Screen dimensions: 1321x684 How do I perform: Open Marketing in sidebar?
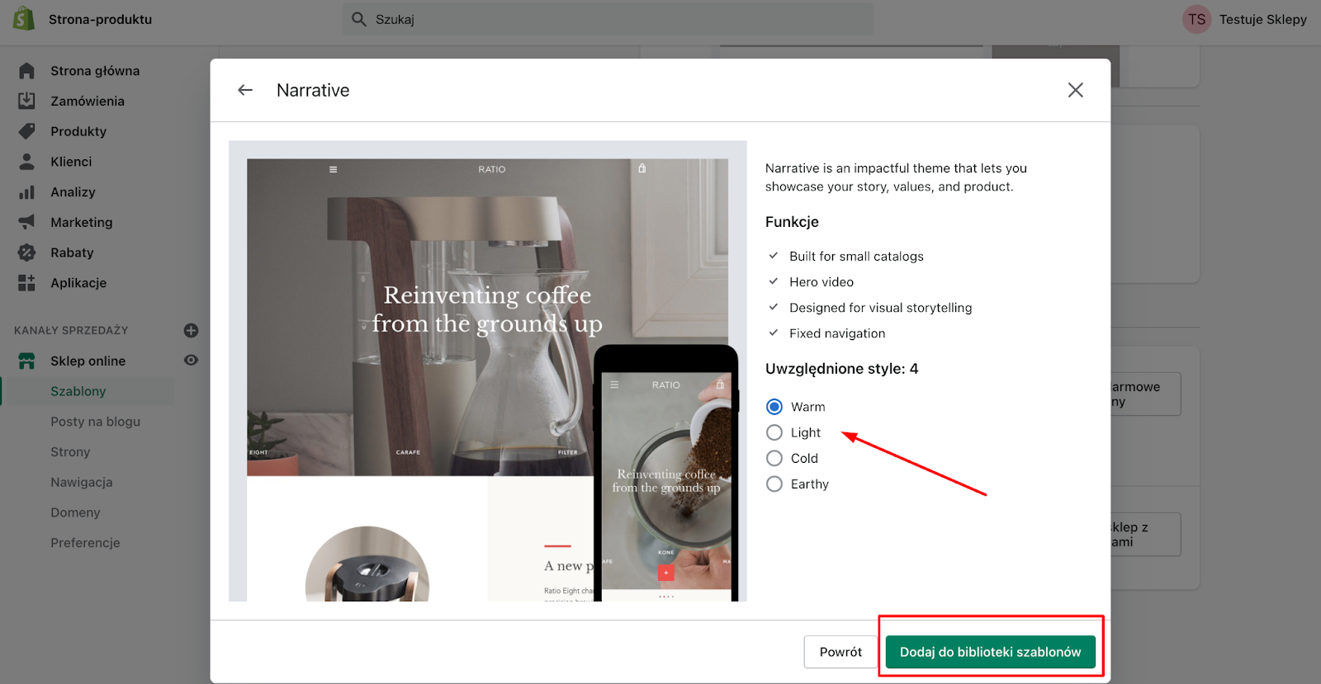[x=81, y=222]
